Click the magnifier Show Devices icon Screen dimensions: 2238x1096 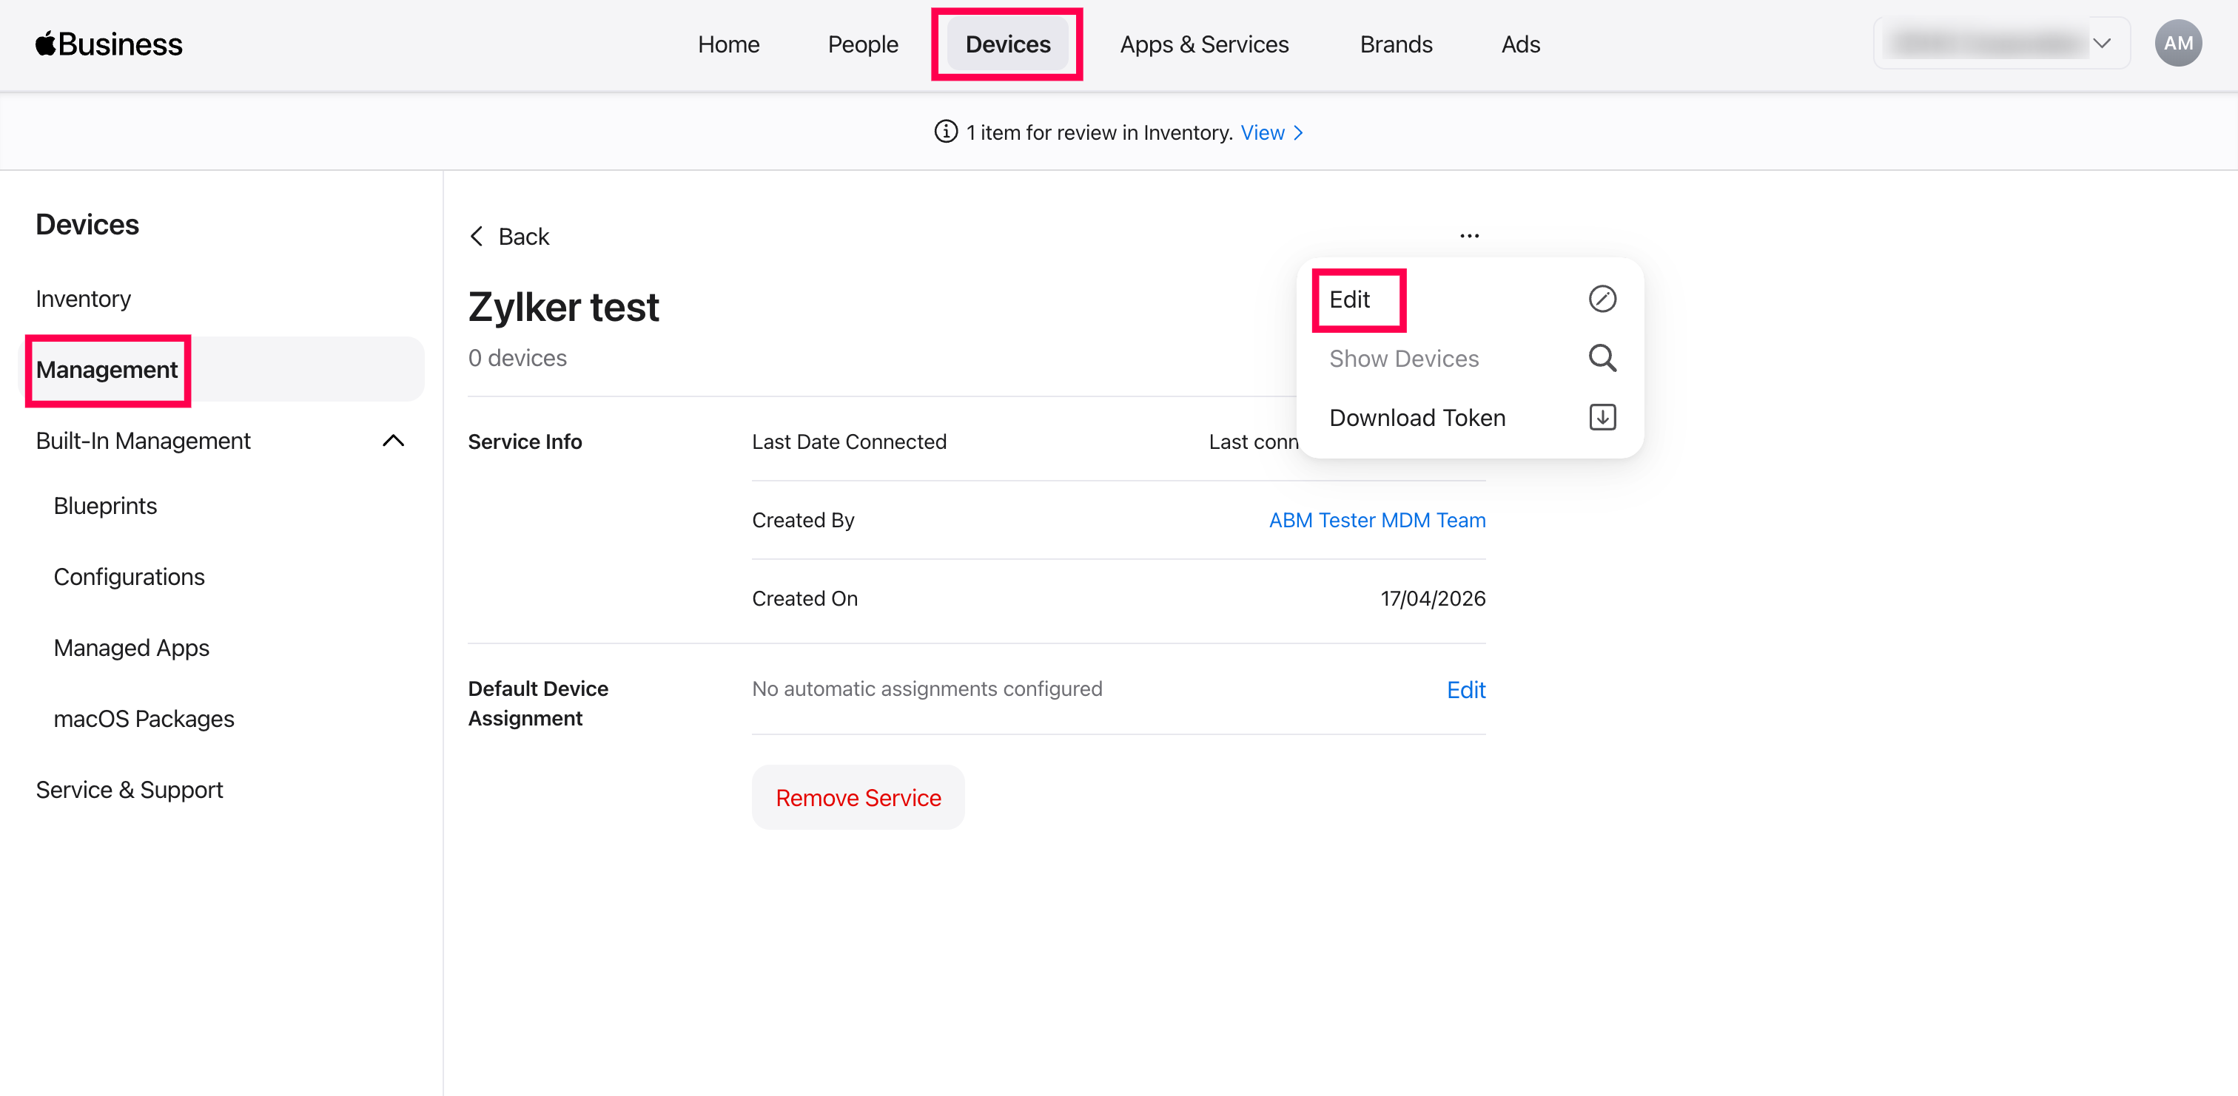pos(1602,358)
